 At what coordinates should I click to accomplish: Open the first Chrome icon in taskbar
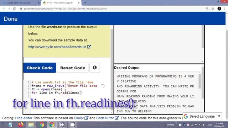pos(42,125)
